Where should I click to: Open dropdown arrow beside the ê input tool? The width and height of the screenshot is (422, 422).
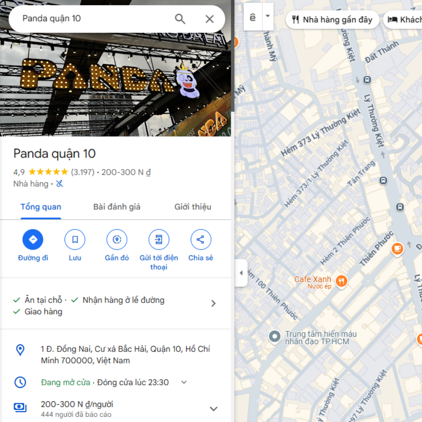268,16
